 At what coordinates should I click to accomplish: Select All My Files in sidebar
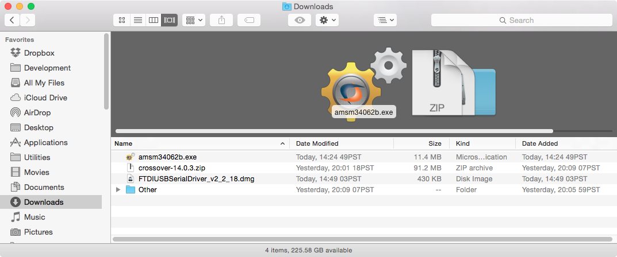[x=51, y=83]
